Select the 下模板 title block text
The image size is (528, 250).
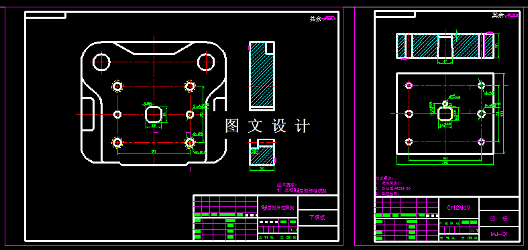tap(317, 217)
